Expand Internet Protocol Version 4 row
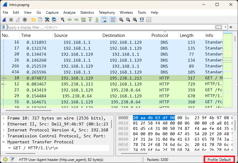238x163 pixels. (4, 130)
